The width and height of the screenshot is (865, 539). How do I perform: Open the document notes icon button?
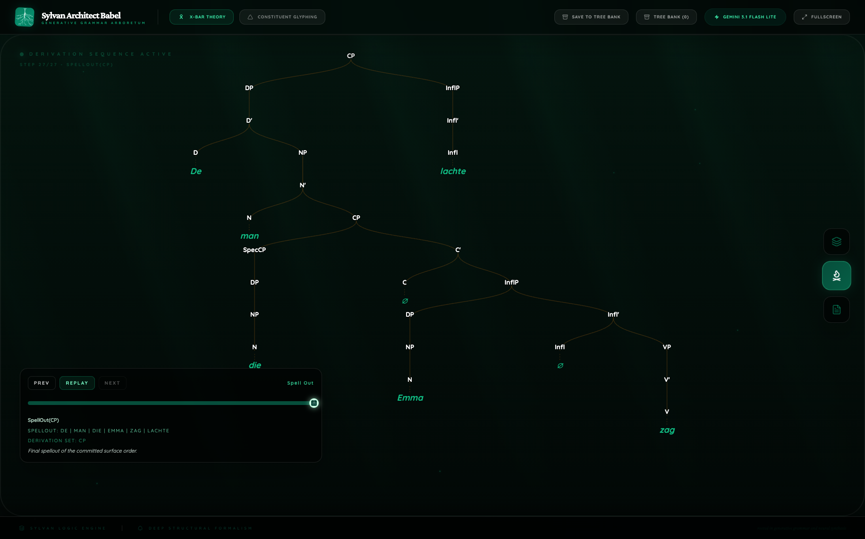tap(836, 310)
